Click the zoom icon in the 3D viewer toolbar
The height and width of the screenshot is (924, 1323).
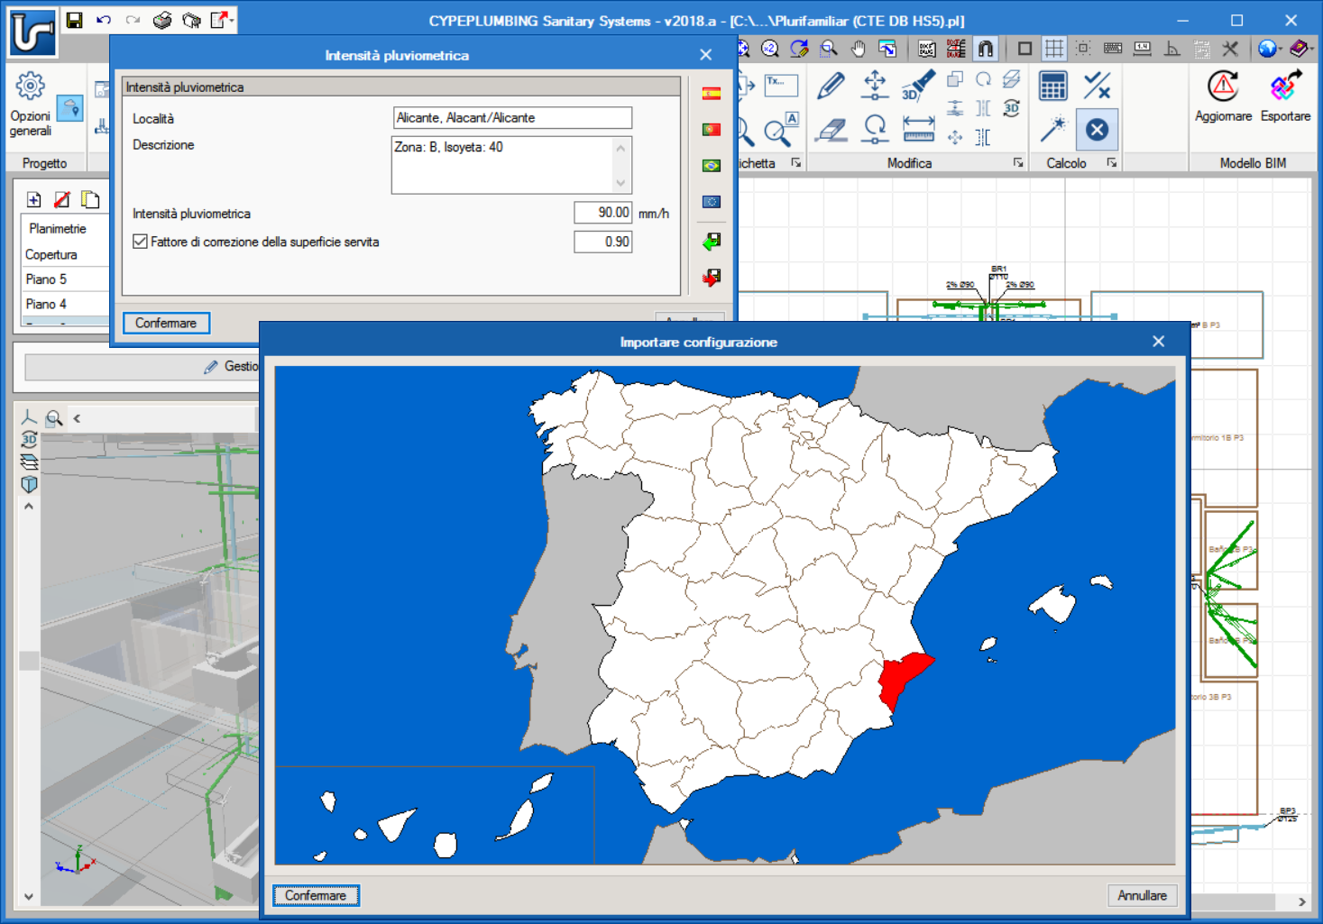point(54,418)
